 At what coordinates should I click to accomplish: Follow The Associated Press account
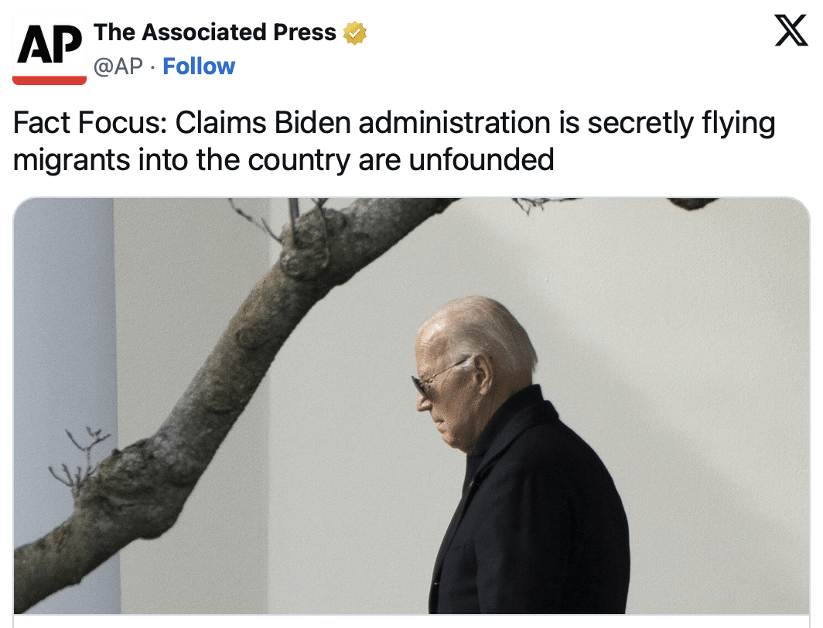coord(198,67)
